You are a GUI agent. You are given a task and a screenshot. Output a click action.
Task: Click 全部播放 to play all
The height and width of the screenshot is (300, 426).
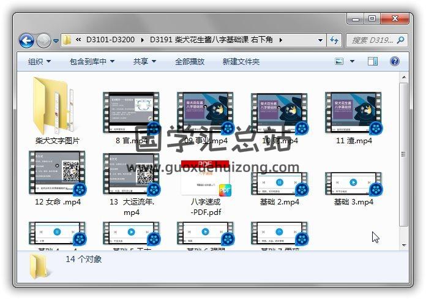pos(190,62)
